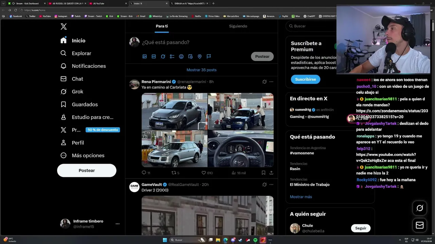Image resolution: width=435 pixels, height=244 pixels.
Task: Reload the page with the refresh icon
Action: point(16,10)
